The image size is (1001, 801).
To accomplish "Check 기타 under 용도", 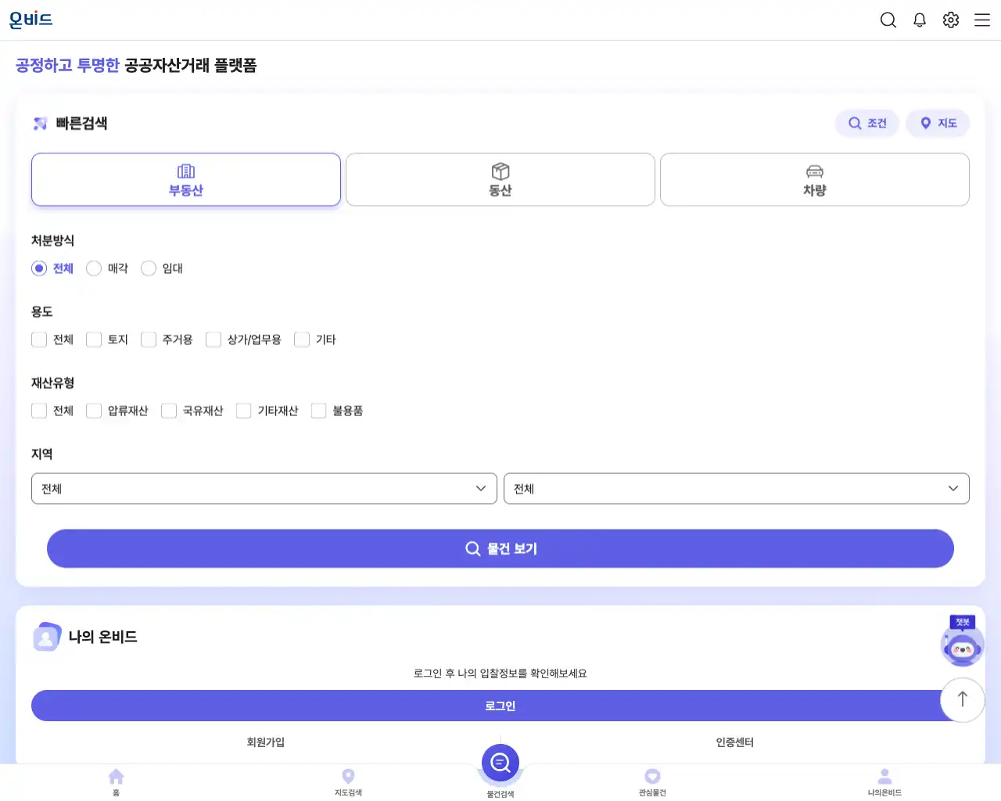I will [302, 339].
